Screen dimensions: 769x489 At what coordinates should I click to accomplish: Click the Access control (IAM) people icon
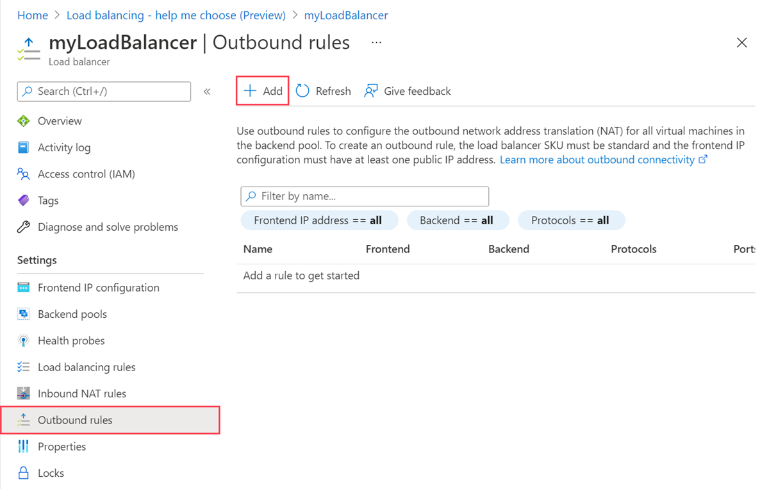[x=24, y=174]
